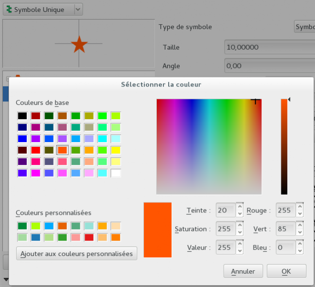Click in the hue-saturation color gradient area
The image size is (315, 287).
pos(208,146)
